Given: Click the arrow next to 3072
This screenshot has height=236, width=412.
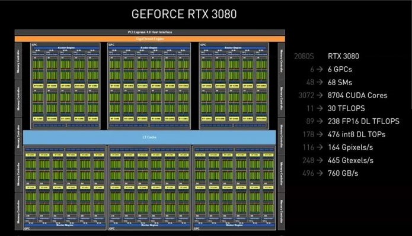Looking at the screenshot, I should point(320,95).
